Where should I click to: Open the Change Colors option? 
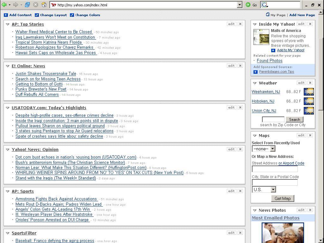(88, 15)
